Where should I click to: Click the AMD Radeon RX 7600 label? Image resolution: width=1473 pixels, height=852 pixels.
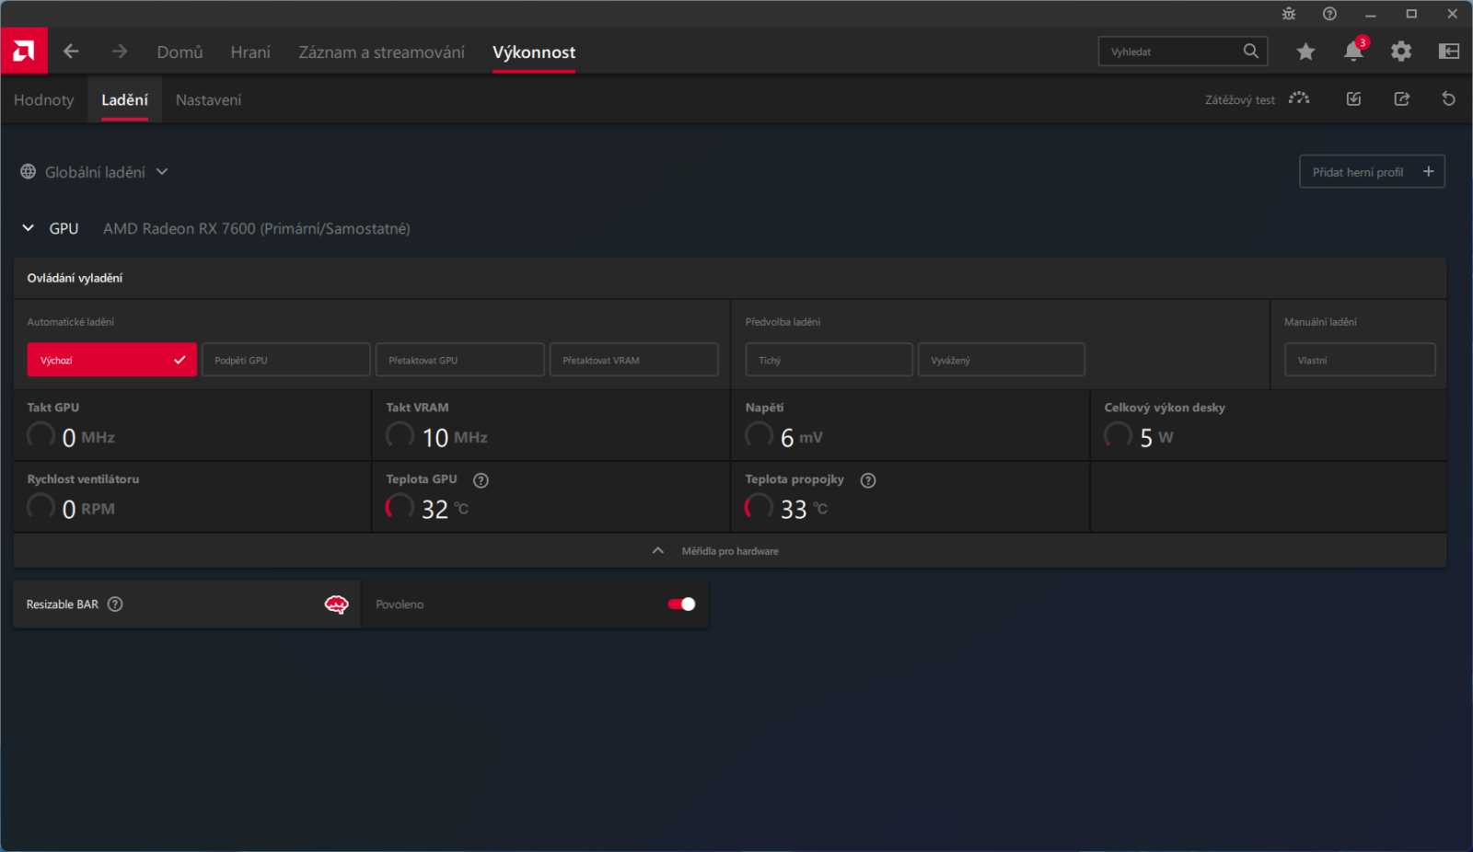[257, 228]
